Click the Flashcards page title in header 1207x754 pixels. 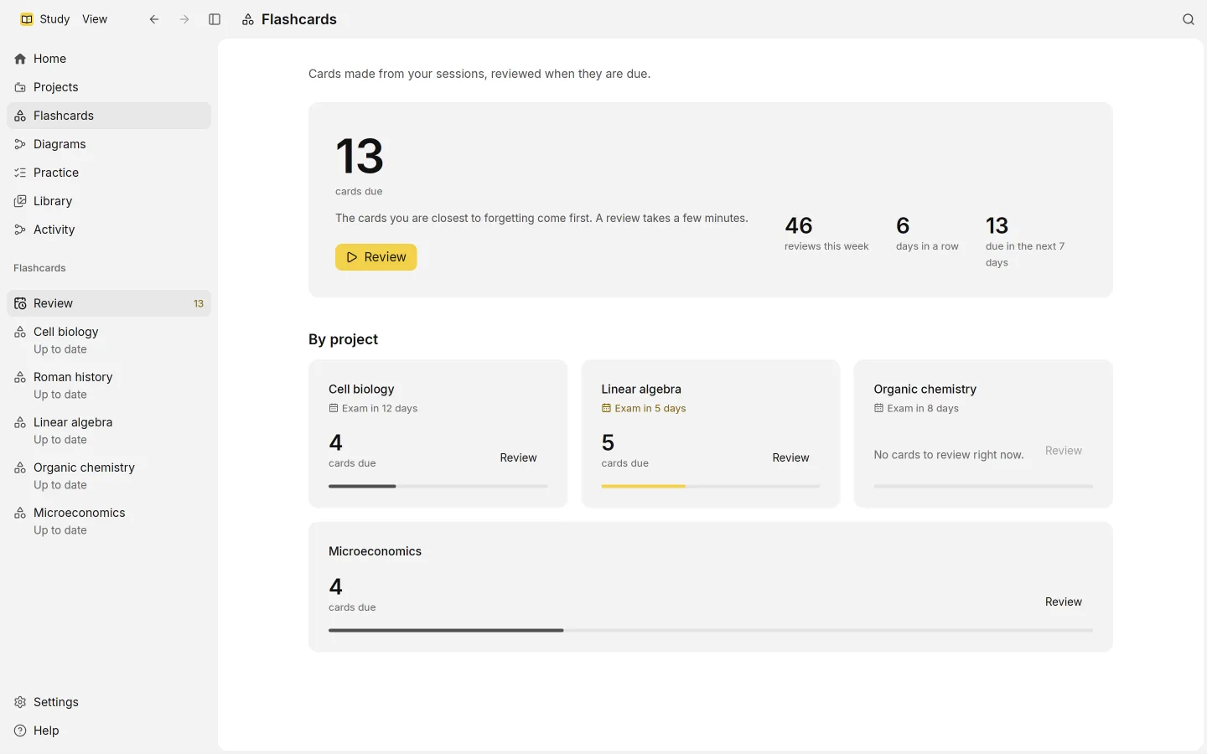299,19
